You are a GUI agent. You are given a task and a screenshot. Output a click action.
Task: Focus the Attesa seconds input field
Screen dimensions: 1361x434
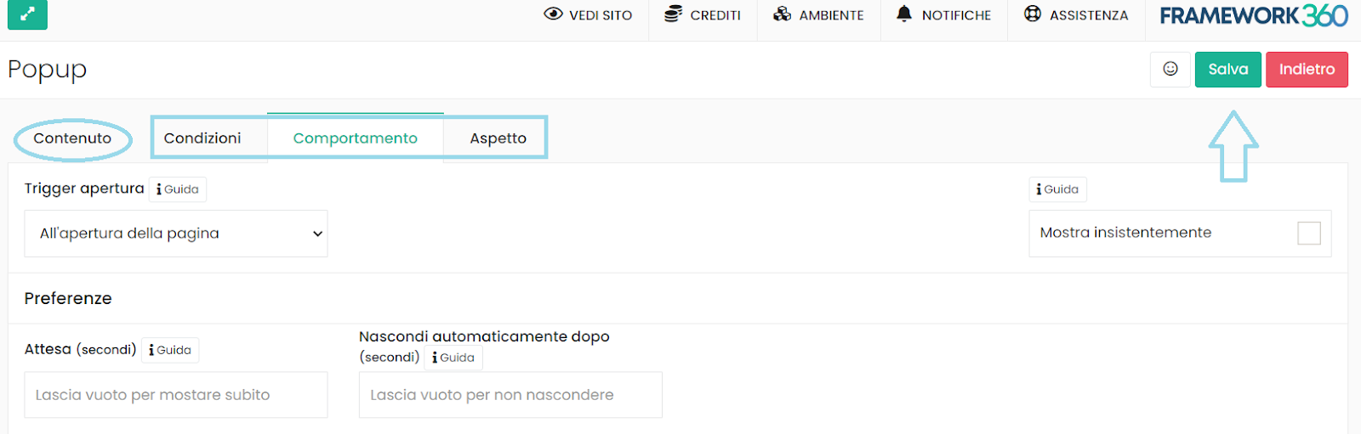click(175, 395)
